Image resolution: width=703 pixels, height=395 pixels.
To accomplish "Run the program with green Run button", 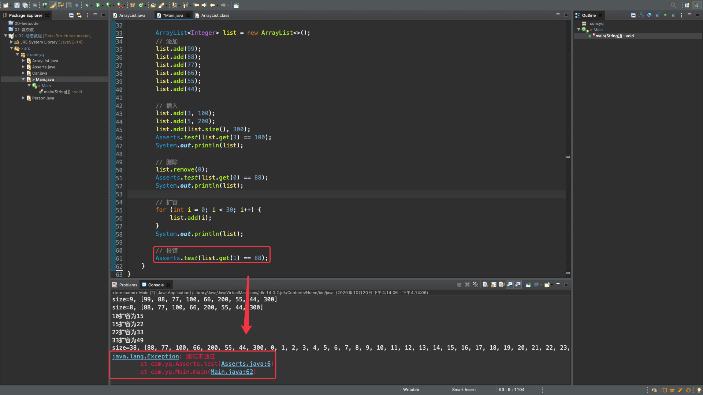I will (98, 5).
